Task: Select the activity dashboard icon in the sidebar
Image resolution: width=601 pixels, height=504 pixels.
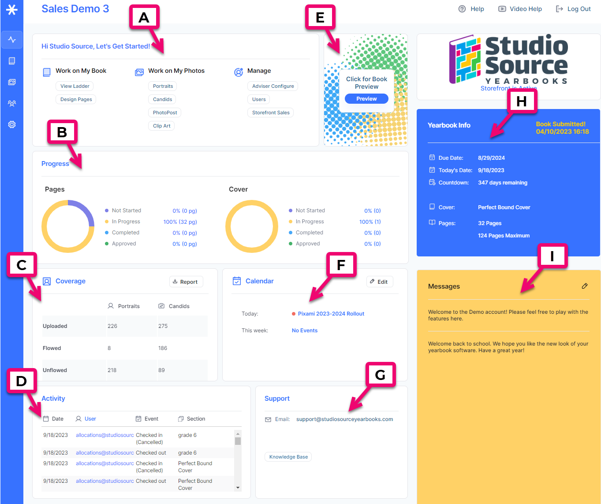Action: [x=12, y=40]
